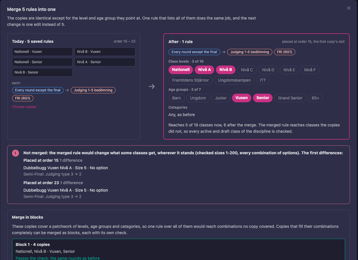Open the Choose copies link
The height and width of the screenshot is (260, 358).
(x=24, y=107)
